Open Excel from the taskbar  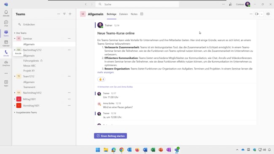153,150
